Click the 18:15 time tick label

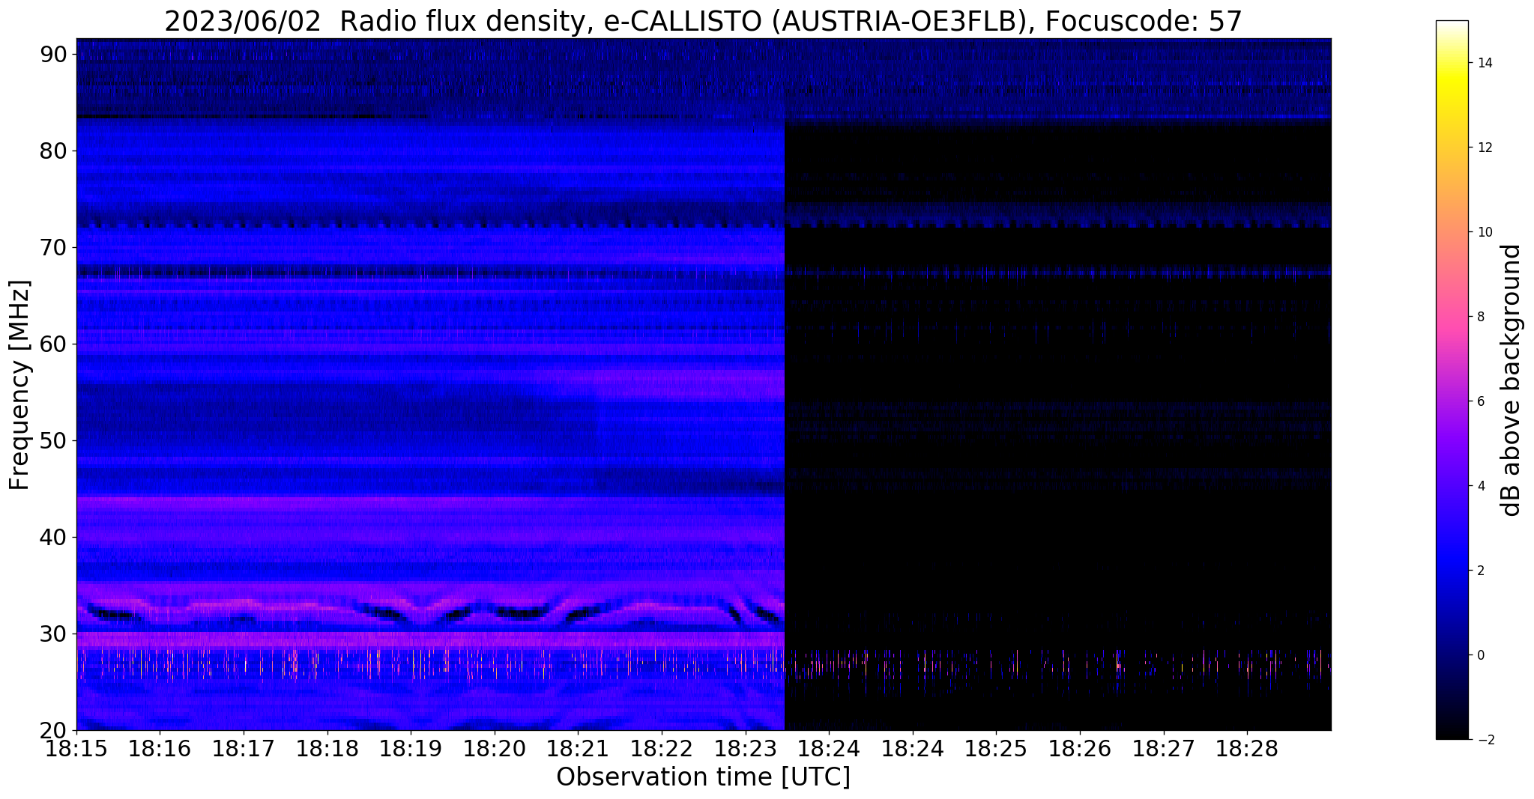pyautogui.click(x=76, y=750)
